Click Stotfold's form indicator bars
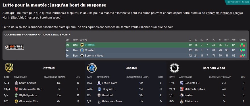This screenshot has width=250, height=106. tap(242, 45)
